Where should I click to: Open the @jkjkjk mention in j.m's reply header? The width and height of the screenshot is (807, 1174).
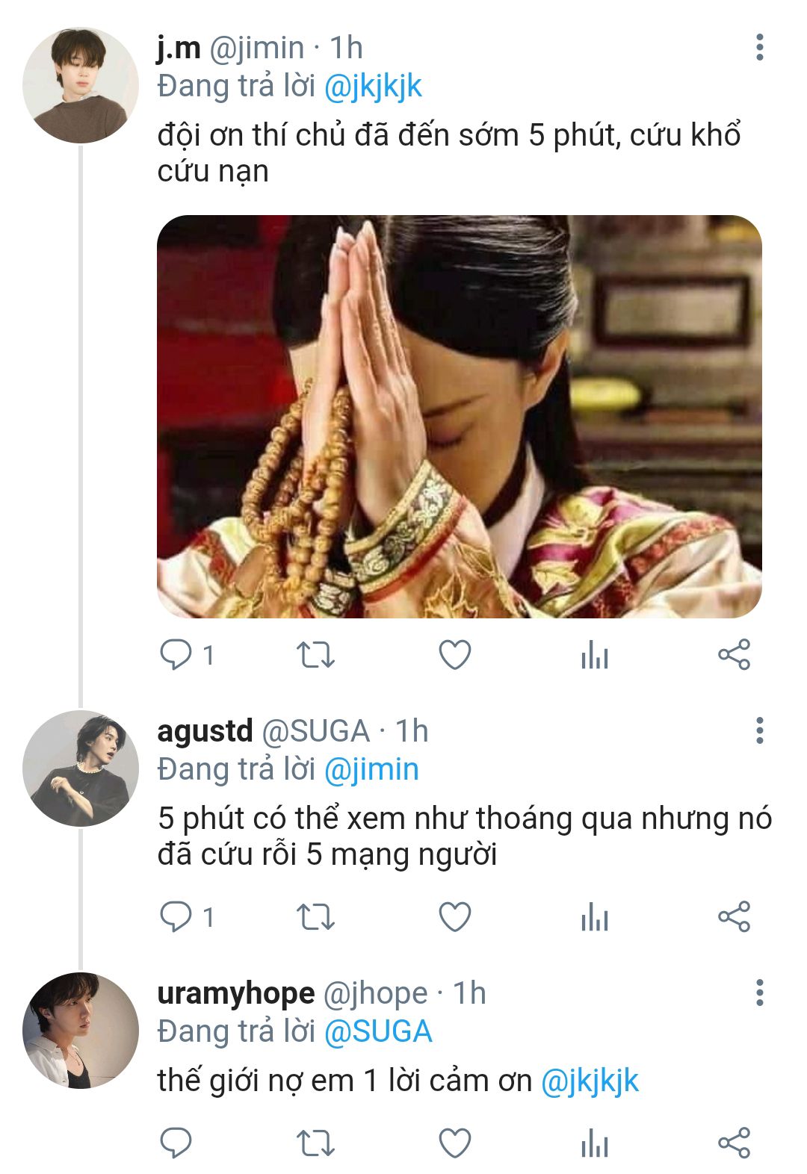pyautogui.click(x=373, y=87)
